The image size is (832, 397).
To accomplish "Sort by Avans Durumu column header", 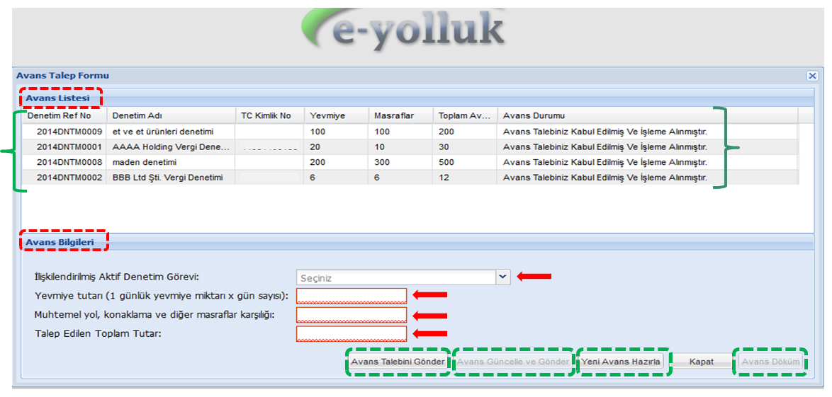I will click(647, 115).
